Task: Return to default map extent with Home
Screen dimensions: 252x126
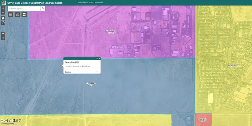Action: pos(3,18)
